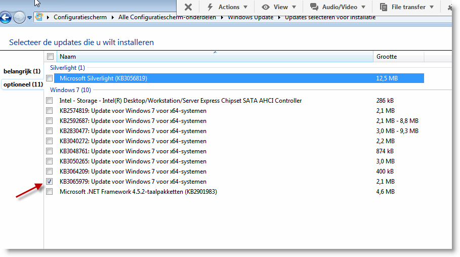
Task: Check the Microsoft Silverlight KB3056819 checkbox
Action: (49, 78)
